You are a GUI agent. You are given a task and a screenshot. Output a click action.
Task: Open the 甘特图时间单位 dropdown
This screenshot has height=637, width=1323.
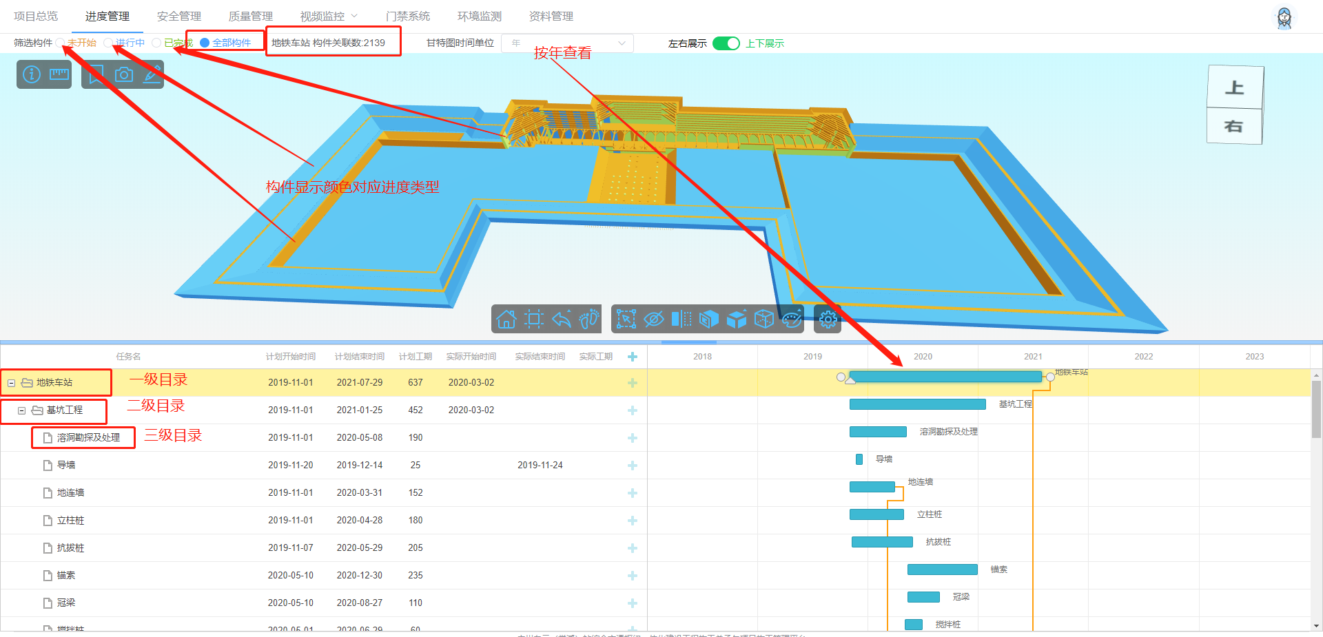pos(567,43)
